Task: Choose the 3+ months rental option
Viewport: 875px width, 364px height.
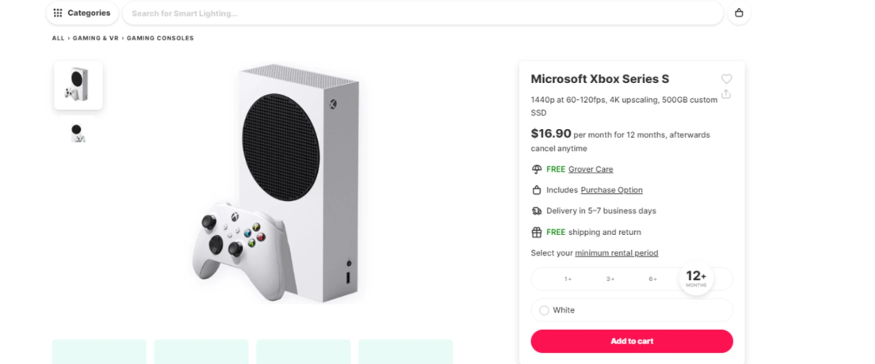Action: (610, 279)
